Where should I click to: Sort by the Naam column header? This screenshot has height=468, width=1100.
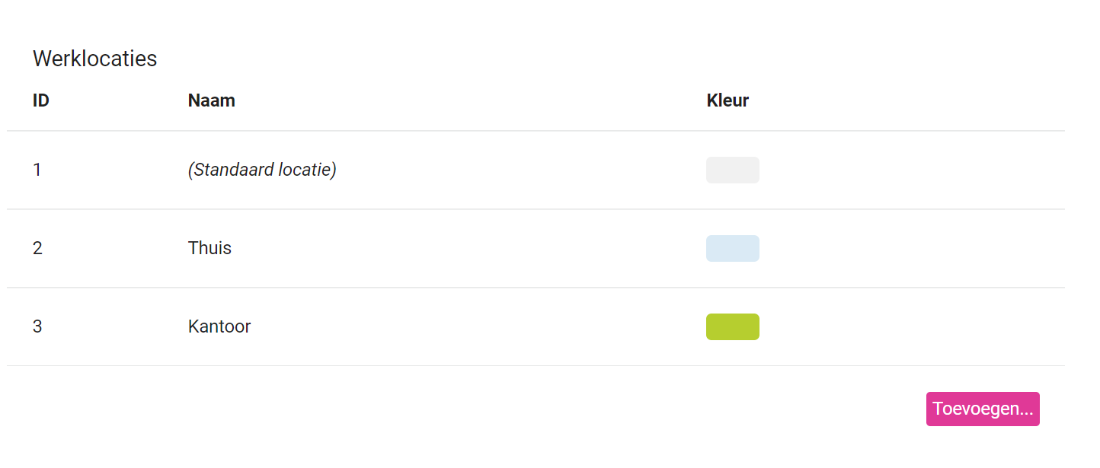(x=212, y=100)
